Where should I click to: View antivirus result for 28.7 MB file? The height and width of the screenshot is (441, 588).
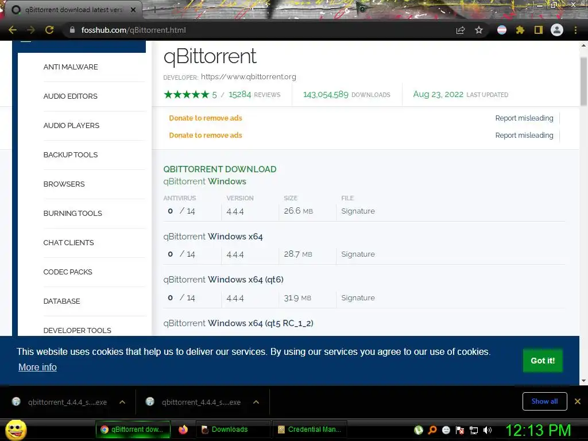tap(181, 254)
